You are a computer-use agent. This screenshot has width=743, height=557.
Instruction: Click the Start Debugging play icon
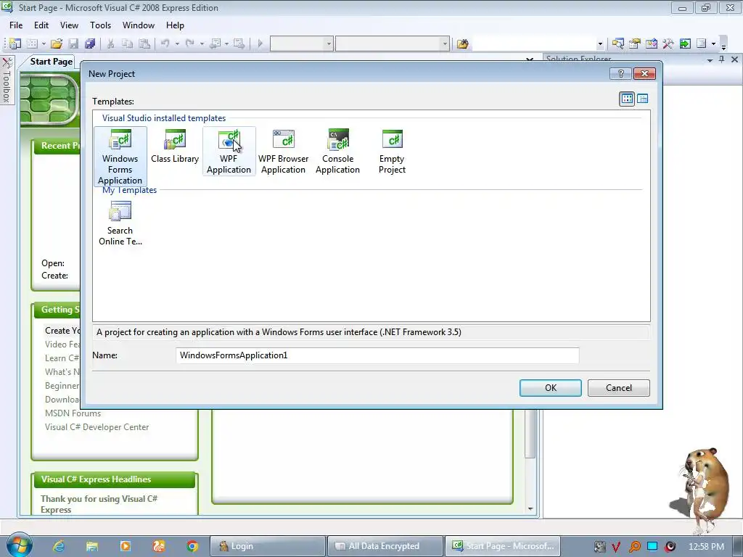(x=260, y=44)
